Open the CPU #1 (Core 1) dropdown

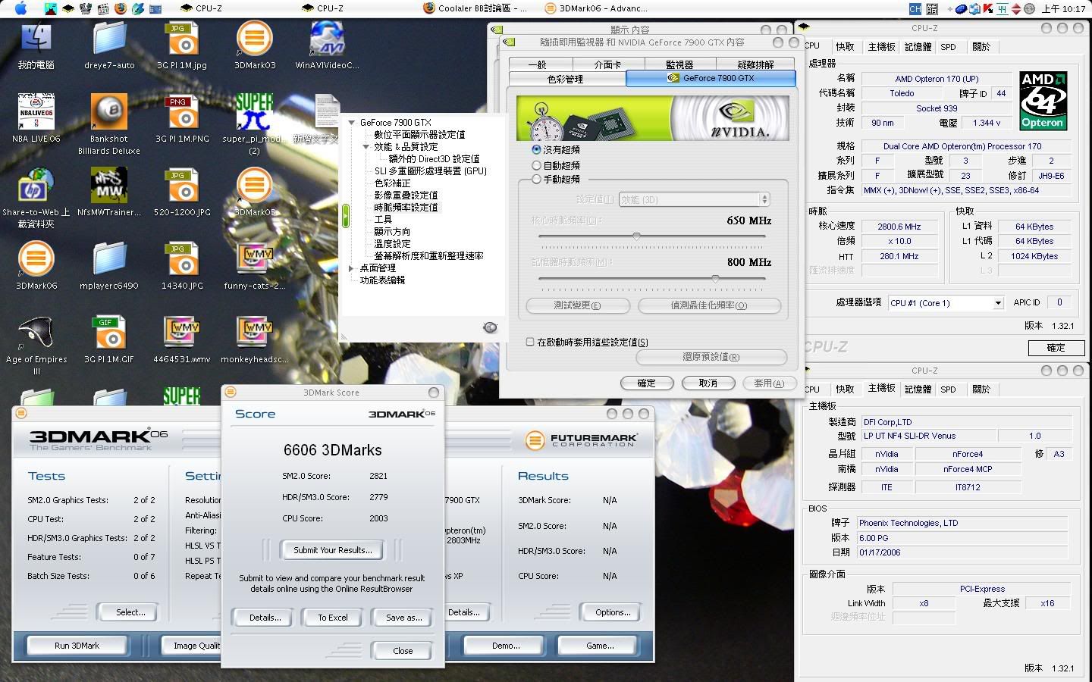[x=946, y=303]
